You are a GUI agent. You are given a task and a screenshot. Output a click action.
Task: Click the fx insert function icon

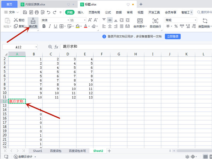[x=56, y=47]
